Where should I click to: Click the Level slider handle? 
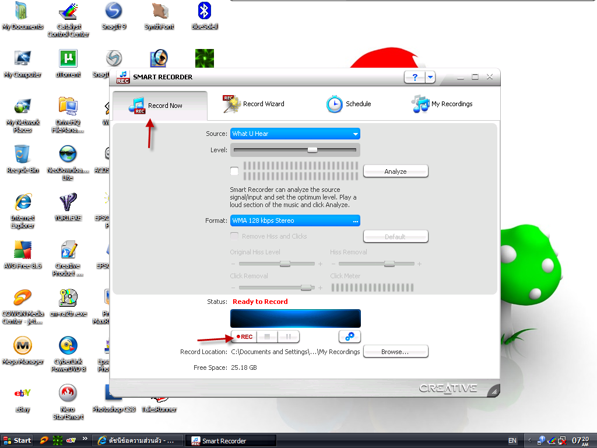312,150
